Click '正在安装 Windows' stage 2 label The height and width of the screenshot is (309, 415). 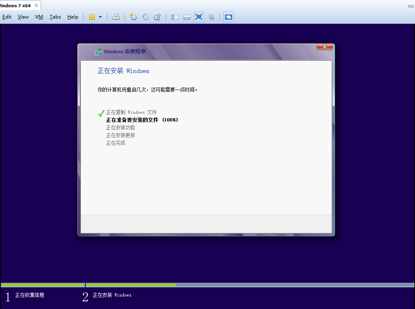point(112,295)
